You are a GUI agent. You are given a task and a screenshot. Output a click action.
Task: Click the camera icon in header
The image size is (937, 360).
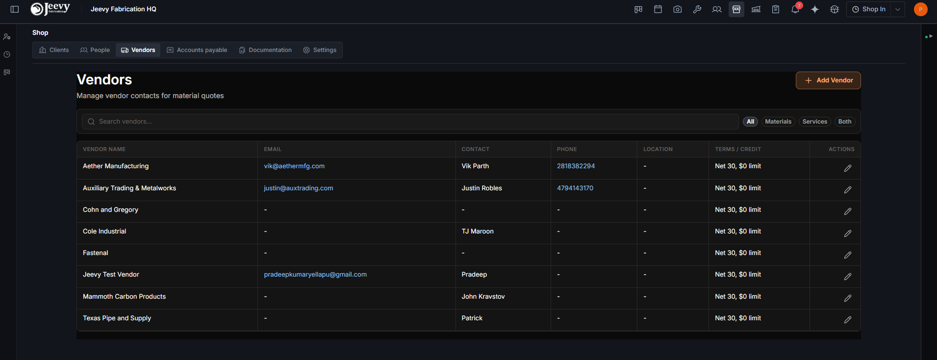point(678,9)
